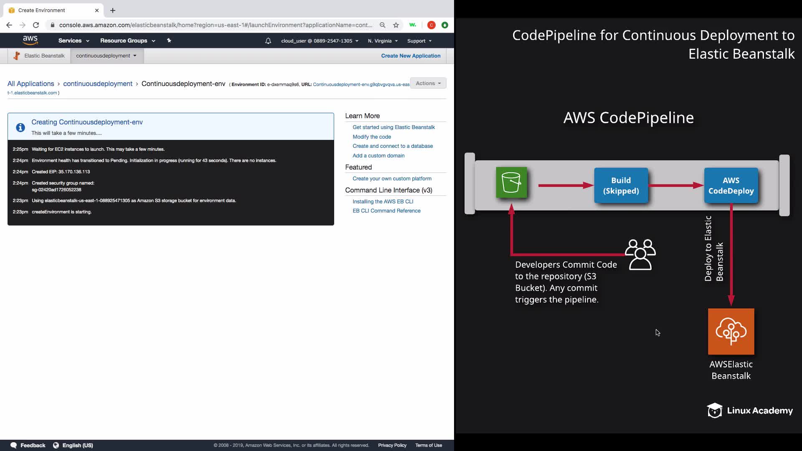
Task: Click Create New Application link
Action: (x=411, y=56)
